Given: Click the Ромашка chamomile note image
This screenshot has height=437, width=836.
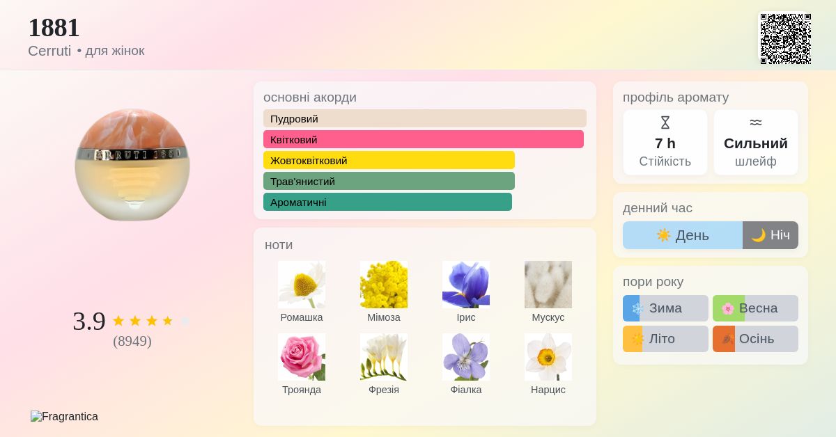Looking at the screenshot, I should pos(302,285).
